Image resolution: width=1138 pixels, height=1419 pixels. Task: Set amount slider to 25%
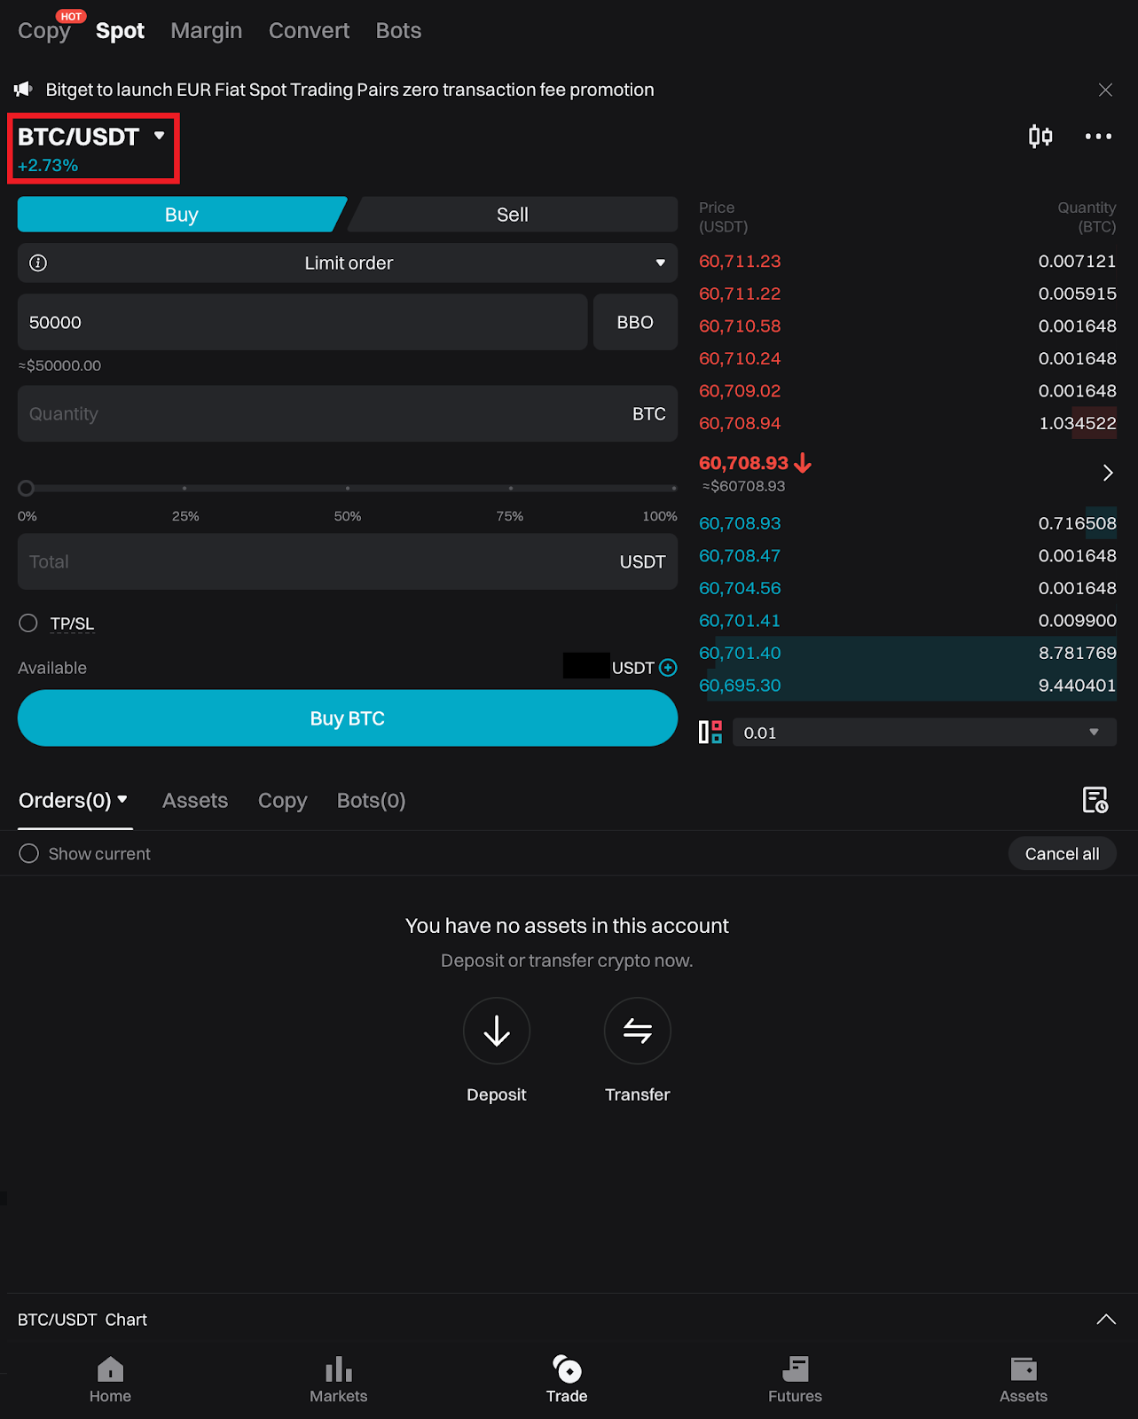click(x=184, y=488)
